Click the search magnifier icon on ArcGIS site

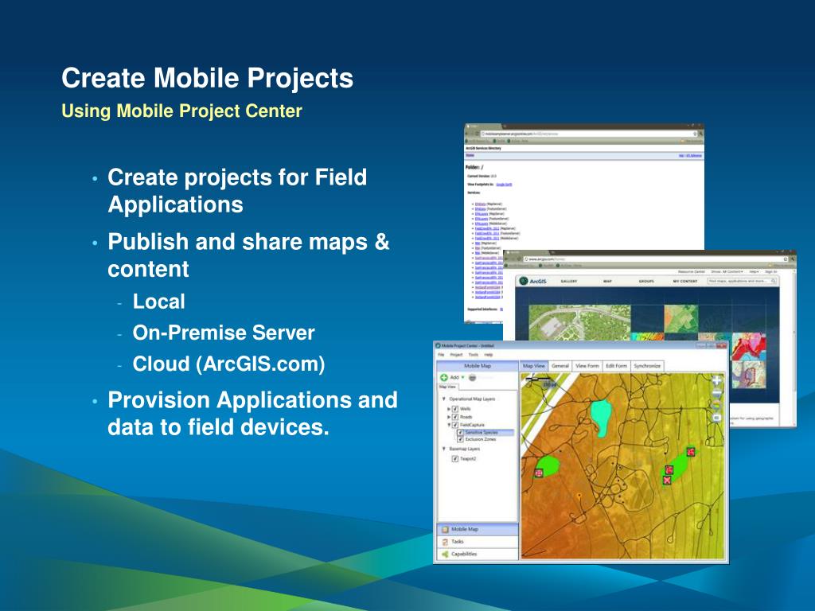tap(774, 281)
